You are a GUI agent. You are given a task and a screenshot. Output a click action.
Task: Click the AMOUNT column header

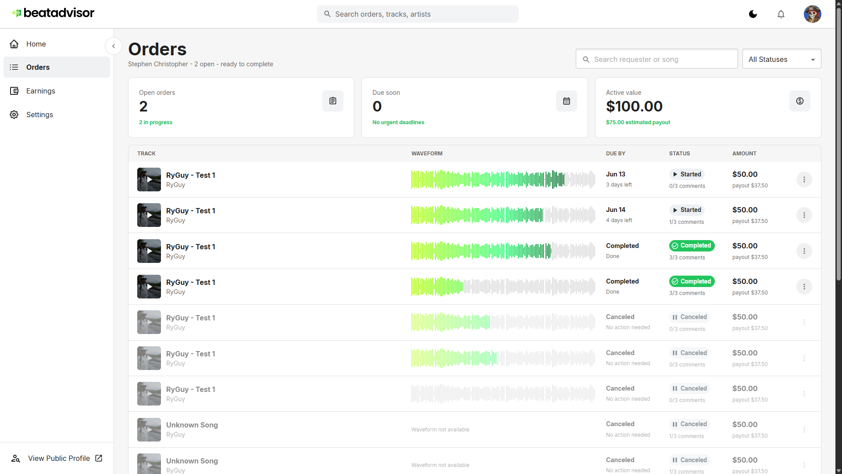coord(744,154)
